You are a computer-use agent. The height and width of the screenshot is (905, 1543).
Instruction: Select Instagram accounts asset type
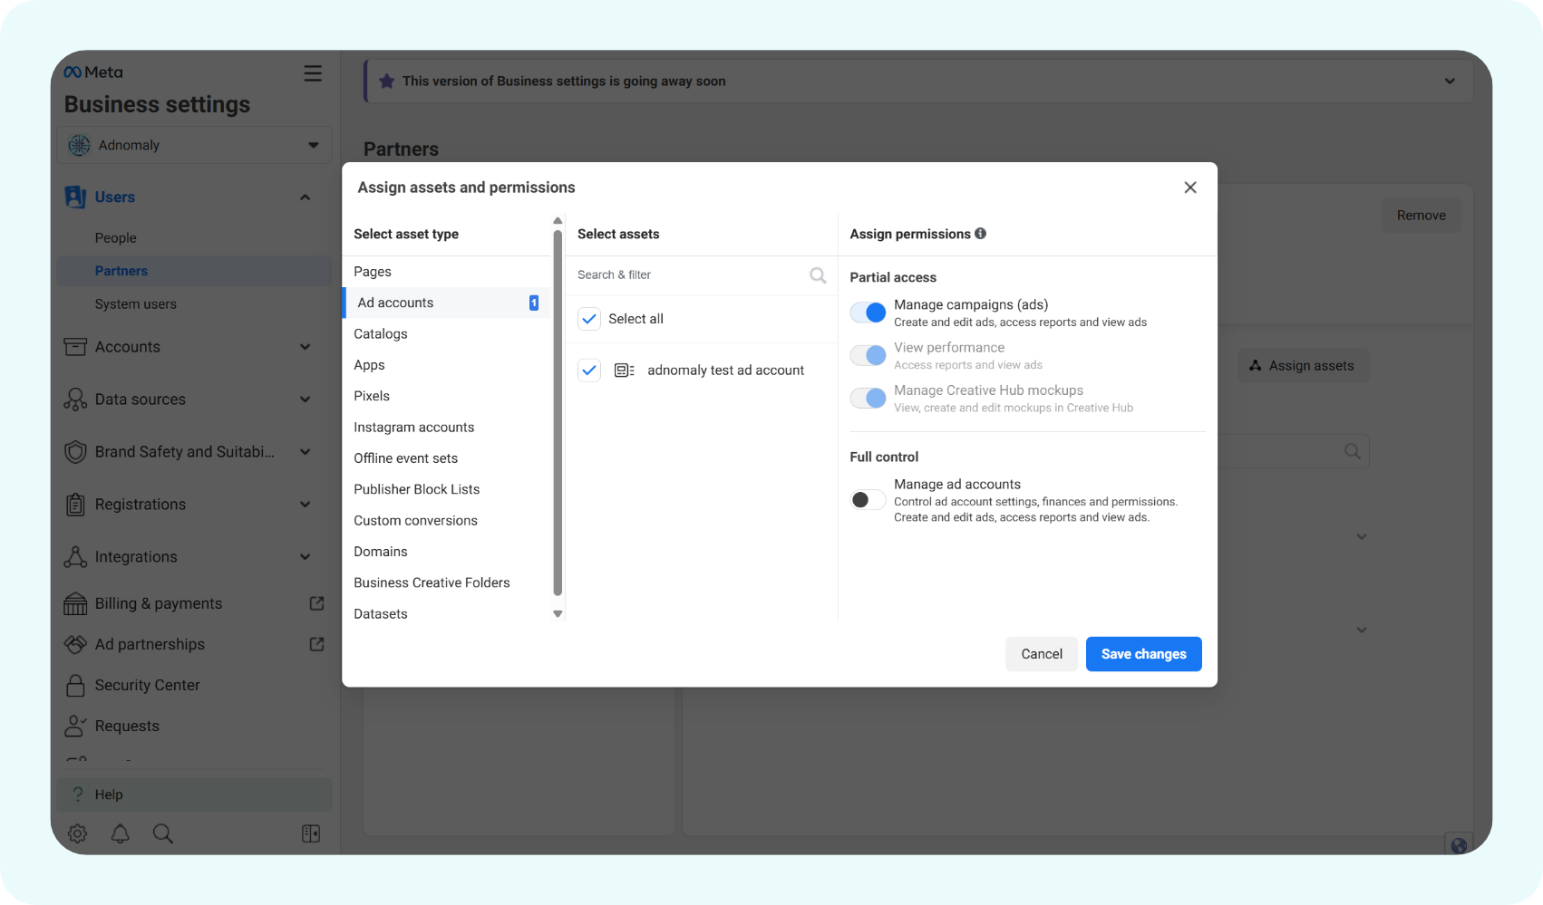pyautogui.click(x=447, y=428)
